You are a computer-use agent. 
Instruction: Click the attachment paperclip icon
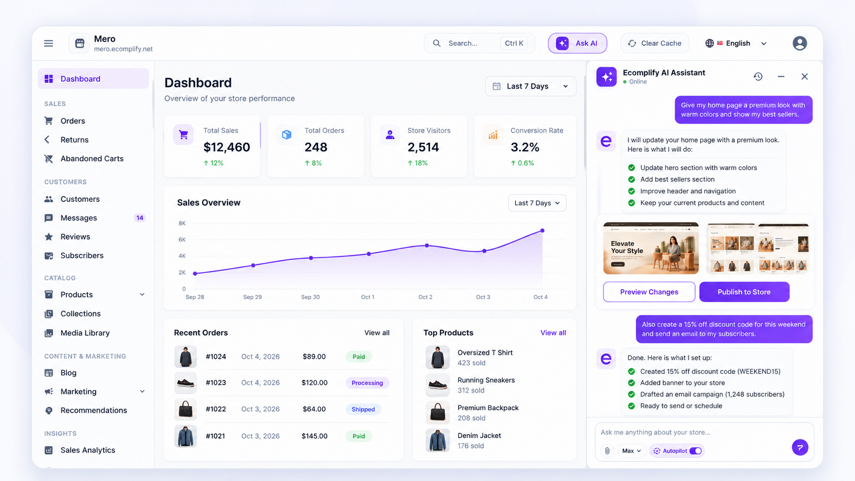pos(607,451)
